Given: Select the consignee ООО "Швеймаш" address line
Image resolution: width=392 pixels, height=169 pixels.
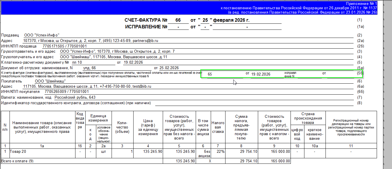Looking at the screenshot, I should (x=114, y=57).
